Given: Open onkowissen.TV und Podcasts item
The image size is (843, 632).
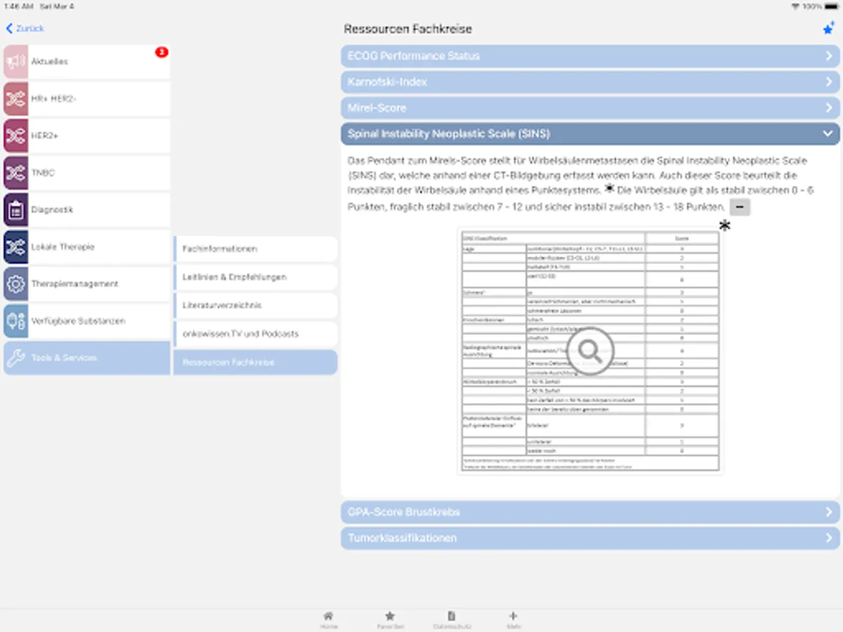Looking at the screenshot, I should coord(255,334).
